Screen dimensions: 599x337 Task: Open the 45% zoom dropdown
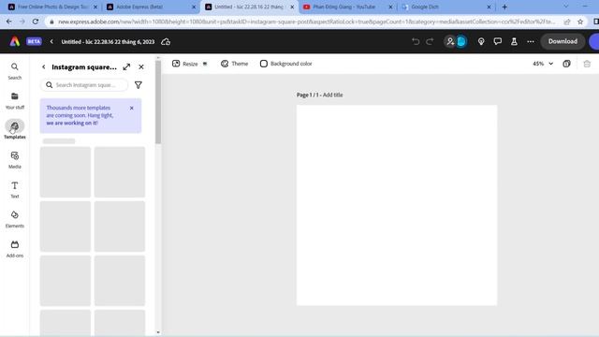(543, 64)
